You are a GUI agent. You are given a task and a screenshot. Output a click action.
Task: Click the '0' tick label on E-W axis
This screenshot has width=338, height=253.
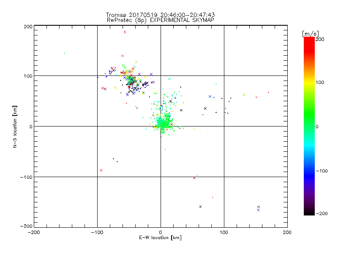click(x=161, y=232)
